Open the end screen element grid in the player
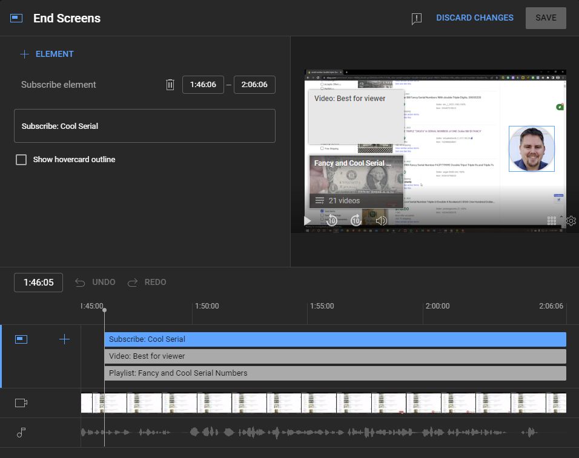This screenshot has width=579, height=458. point(552,220)
